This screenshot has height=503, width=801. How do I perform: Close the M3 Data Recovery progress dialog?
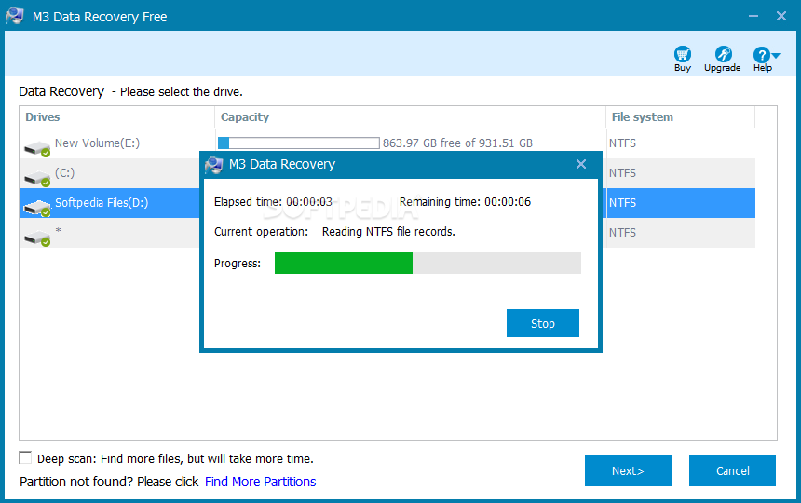pyautogui.click(x=581, y=164)
